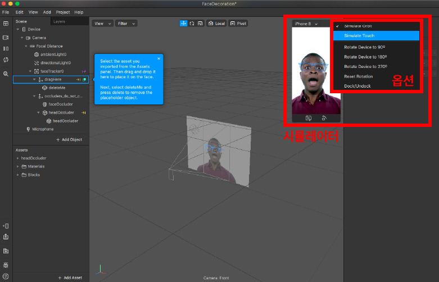Choose Rotate Device to 270°
The width and height of the screenshot is (439, 282).
click(376, 67)
